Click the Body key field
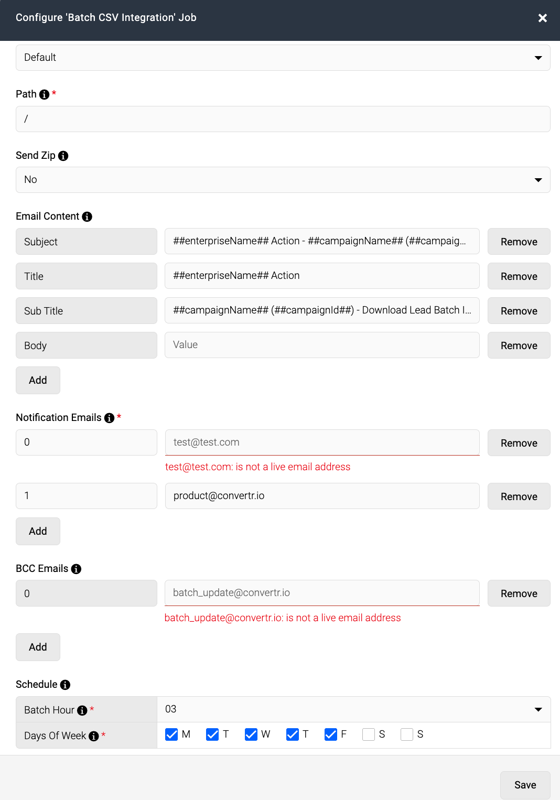Viewport: 560px width, 800px height. pyautogui.click(x=87, y=345)
